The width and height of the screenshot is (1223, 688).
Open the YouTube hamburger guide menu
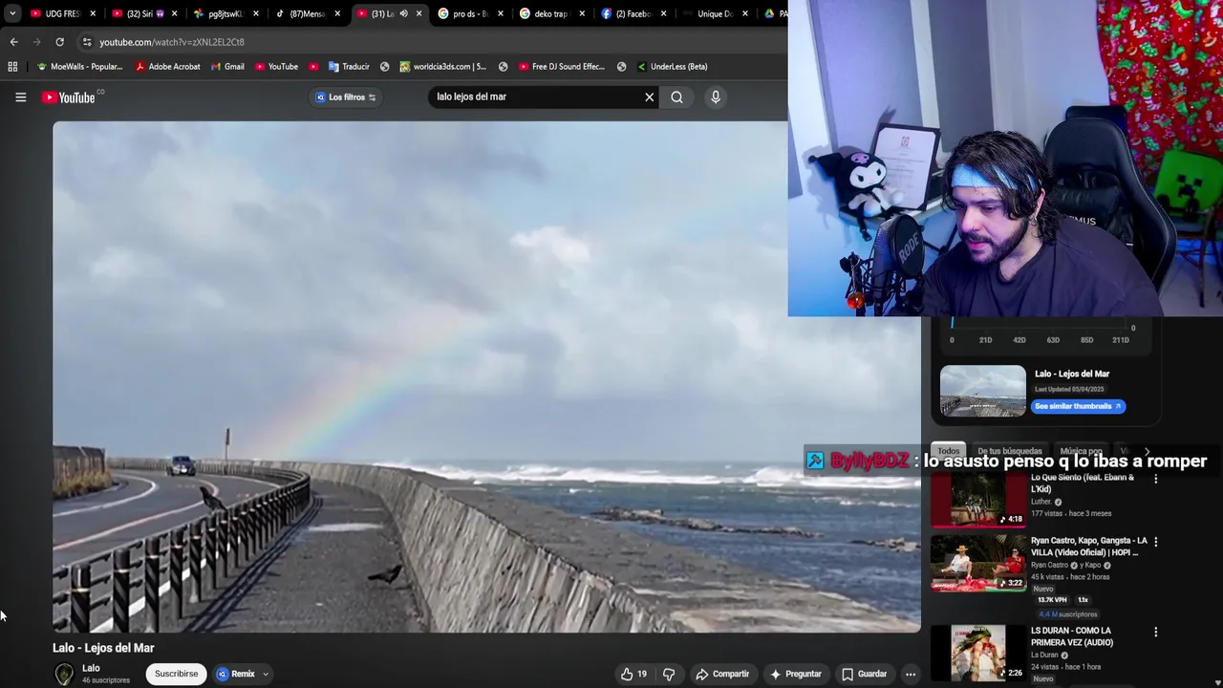point(20,97)
